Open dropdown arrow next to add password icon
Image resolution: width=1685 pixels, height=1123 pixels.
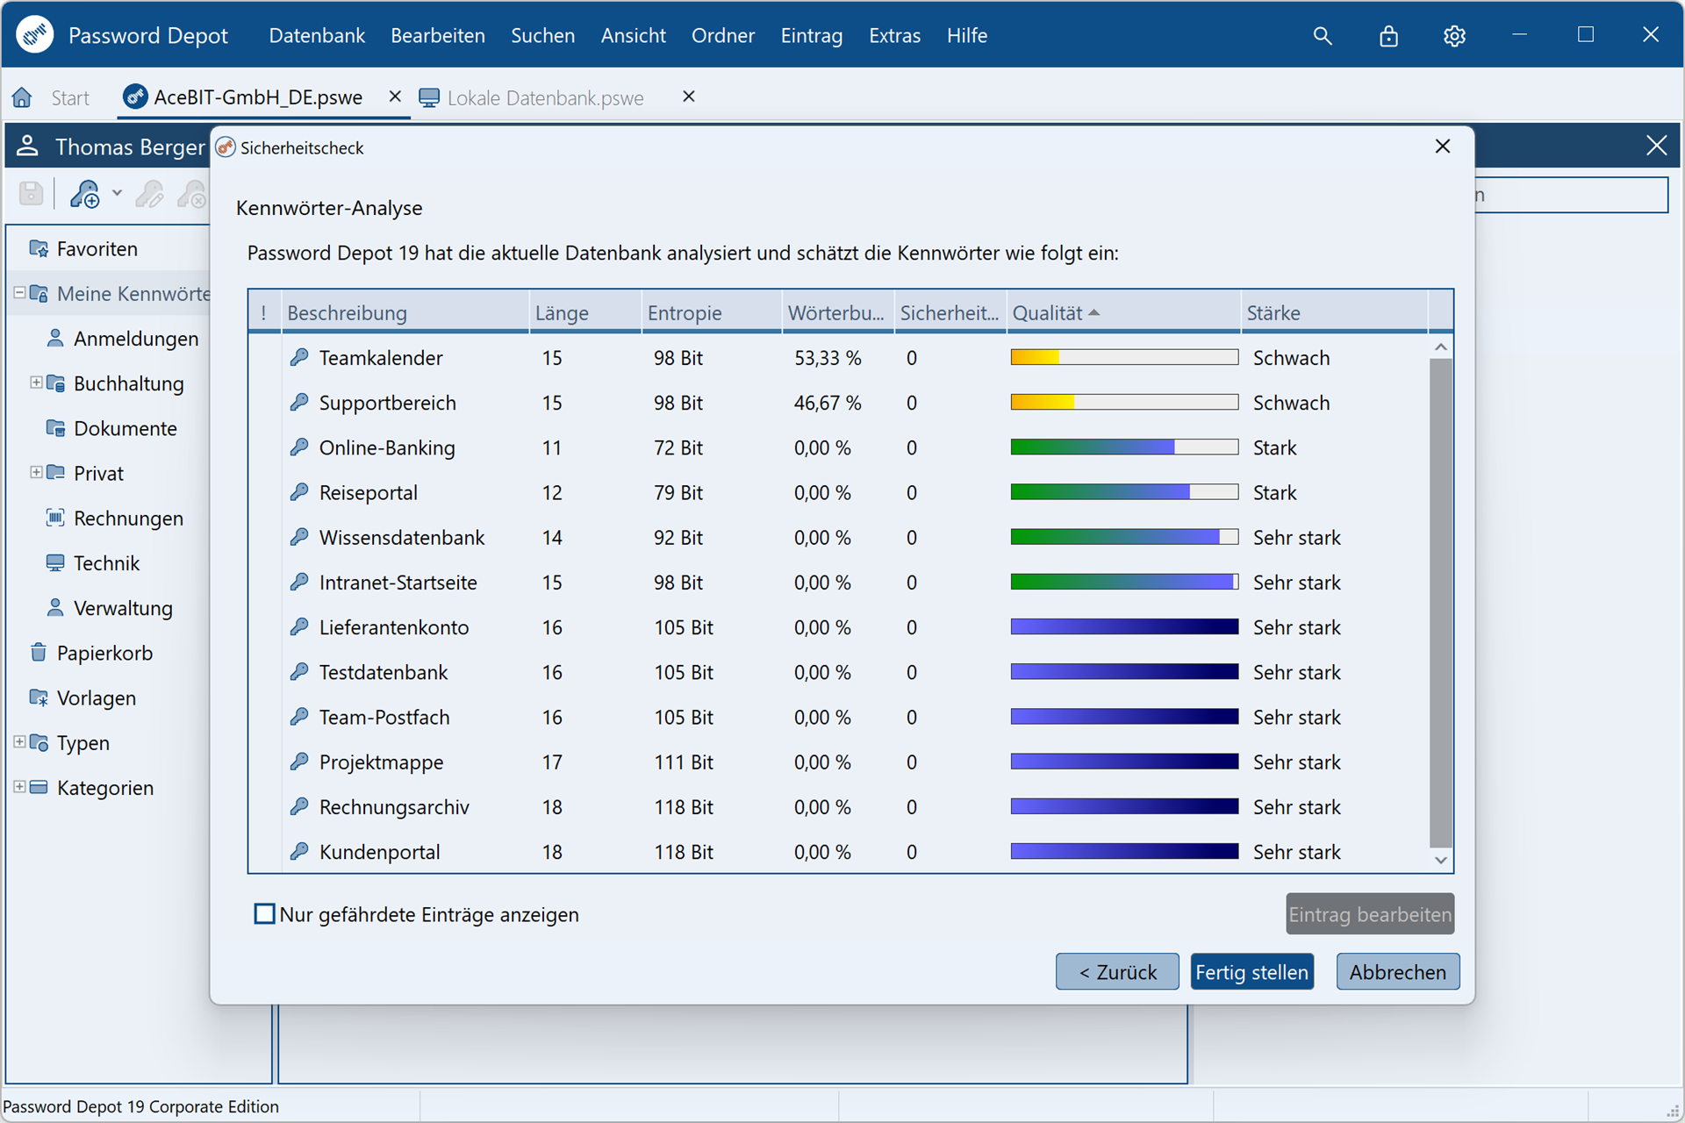117,193
